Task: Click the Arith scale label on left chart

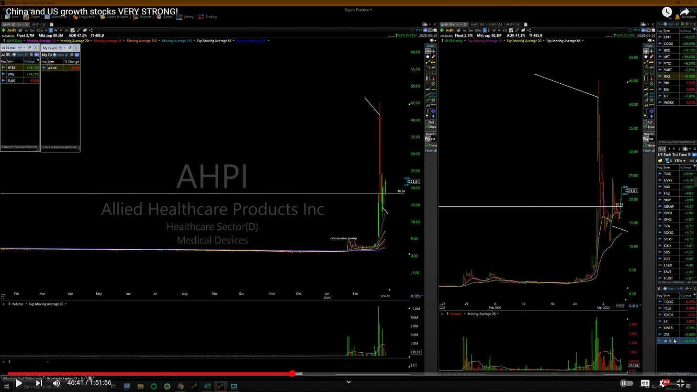Action: [415, 296]
